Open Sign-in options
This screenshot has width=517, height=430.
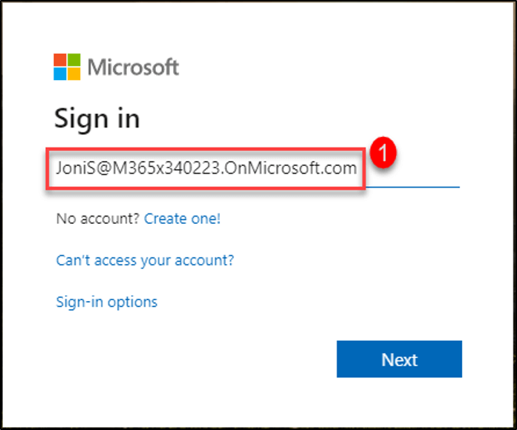point(106,302)
